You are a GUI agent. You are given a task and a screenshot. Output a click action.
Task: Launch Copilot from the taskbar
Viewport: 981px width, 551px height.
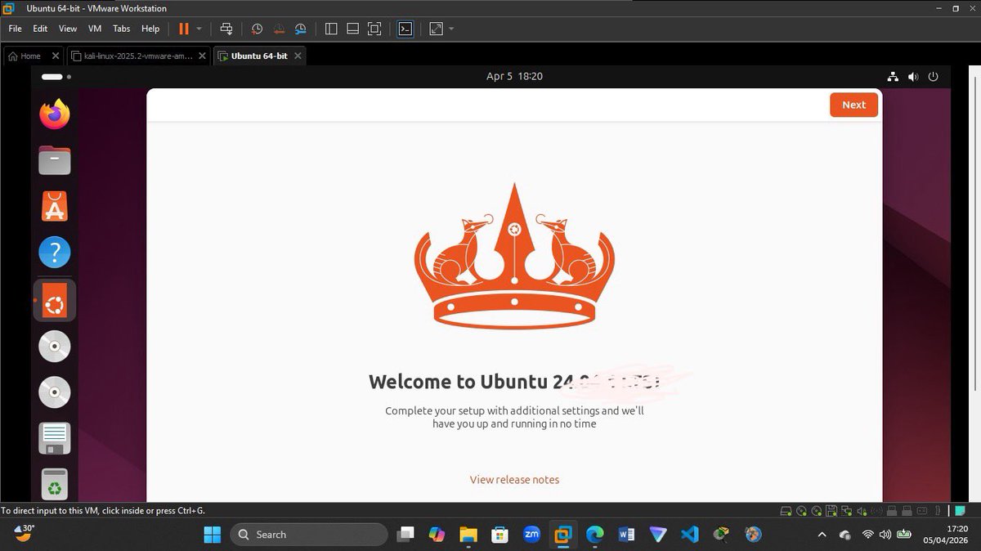[x=437, y=535]
